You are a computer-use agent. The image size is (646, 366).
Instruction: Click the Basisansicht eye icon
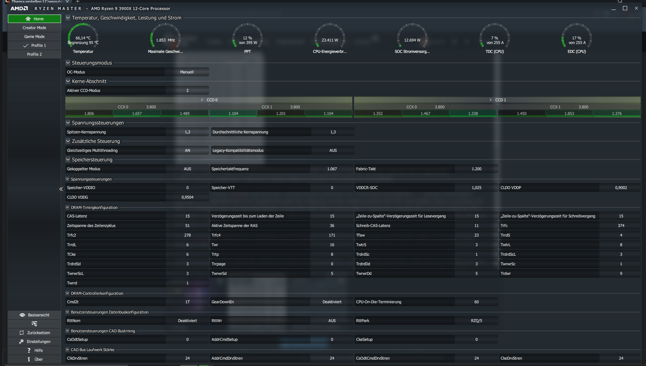point(22,315)
